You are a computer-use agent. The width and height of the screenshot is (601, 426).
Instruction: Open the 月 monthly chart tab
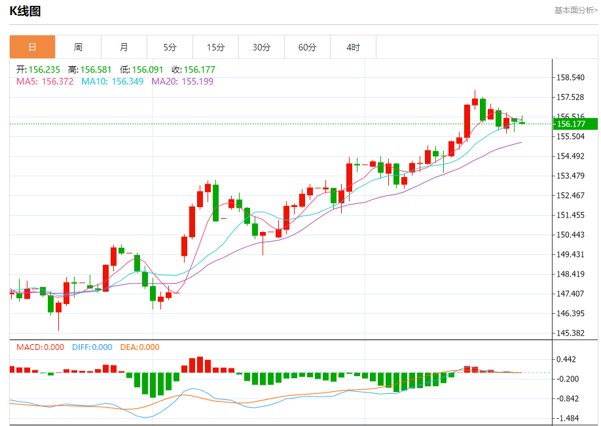click(124, 47)
